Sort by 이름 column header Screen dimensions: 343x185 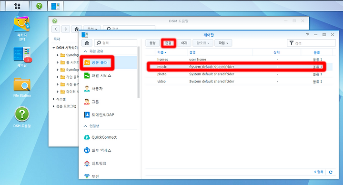(x=171, y=52)
